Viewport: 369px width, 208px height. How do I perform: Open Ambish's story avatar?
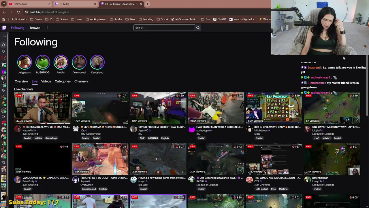click(61, 62)
